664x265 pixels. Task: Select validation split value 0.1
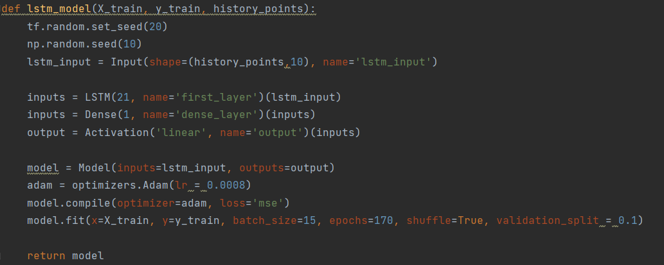click(627, 221)
